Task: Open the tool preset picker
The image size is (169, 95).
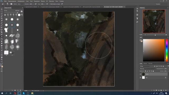Action: coord(3,4)
